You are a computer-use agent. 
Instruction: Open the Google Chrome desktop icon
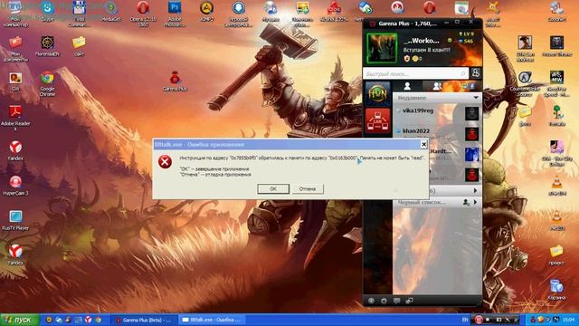47,84
